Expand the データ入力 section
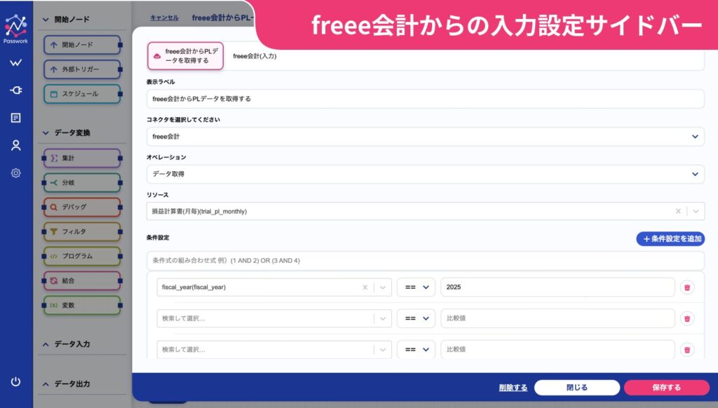The width and height of the screenshot is (718, 408). click(46, 344)
